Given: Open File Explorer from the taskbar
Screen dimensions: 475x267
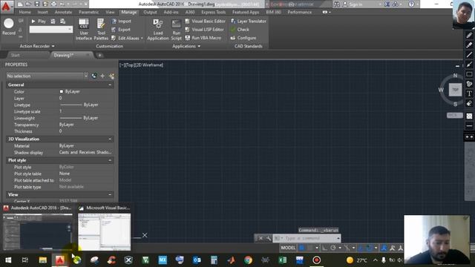Looking at the screenshot, I should coord(43,260).
